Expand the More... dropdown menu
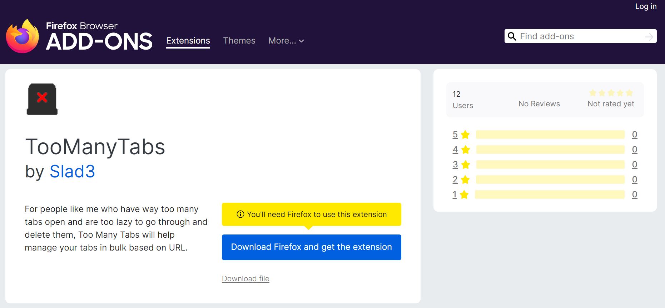The width and height of the screenshot is (665, 308). click(x=286, y=41)
